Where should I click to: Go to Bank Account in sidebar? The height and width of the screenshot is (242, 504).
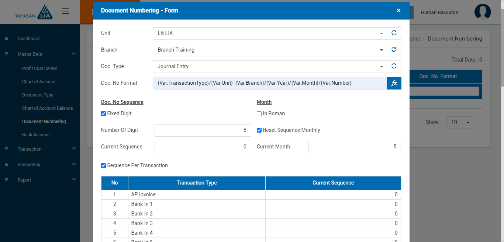[36, 135]
